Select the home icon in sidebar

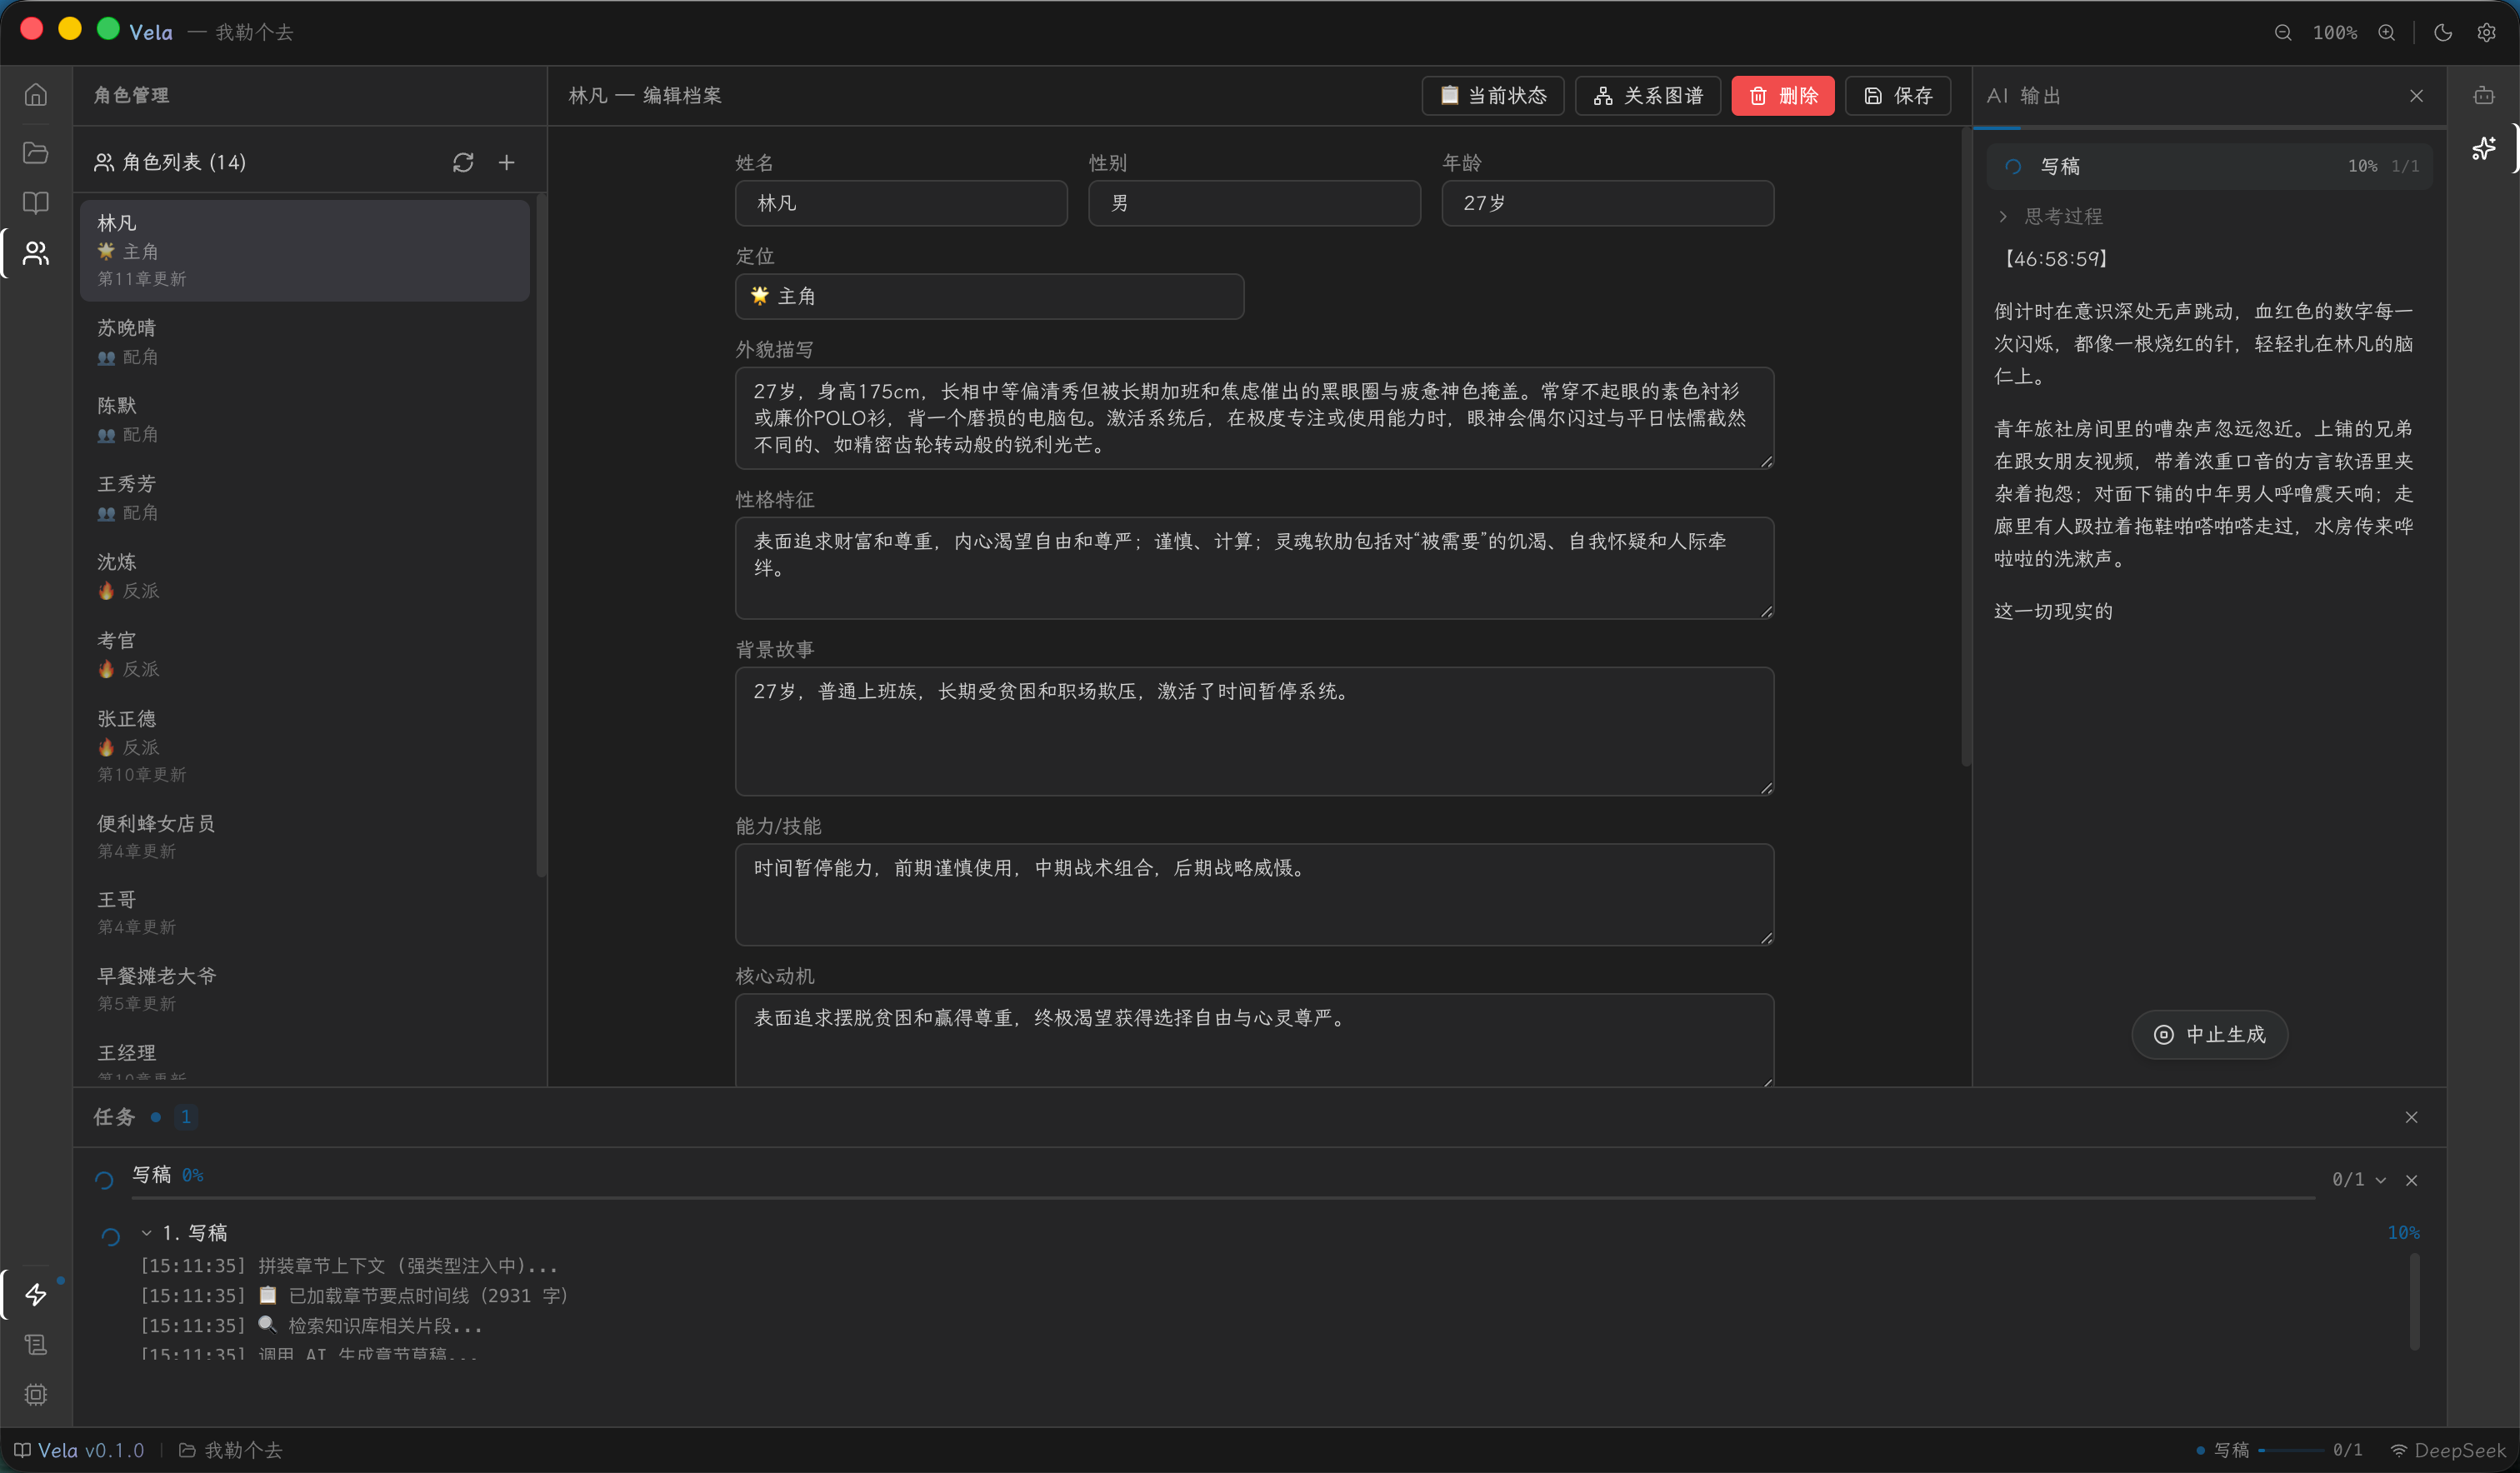point(35,93)
